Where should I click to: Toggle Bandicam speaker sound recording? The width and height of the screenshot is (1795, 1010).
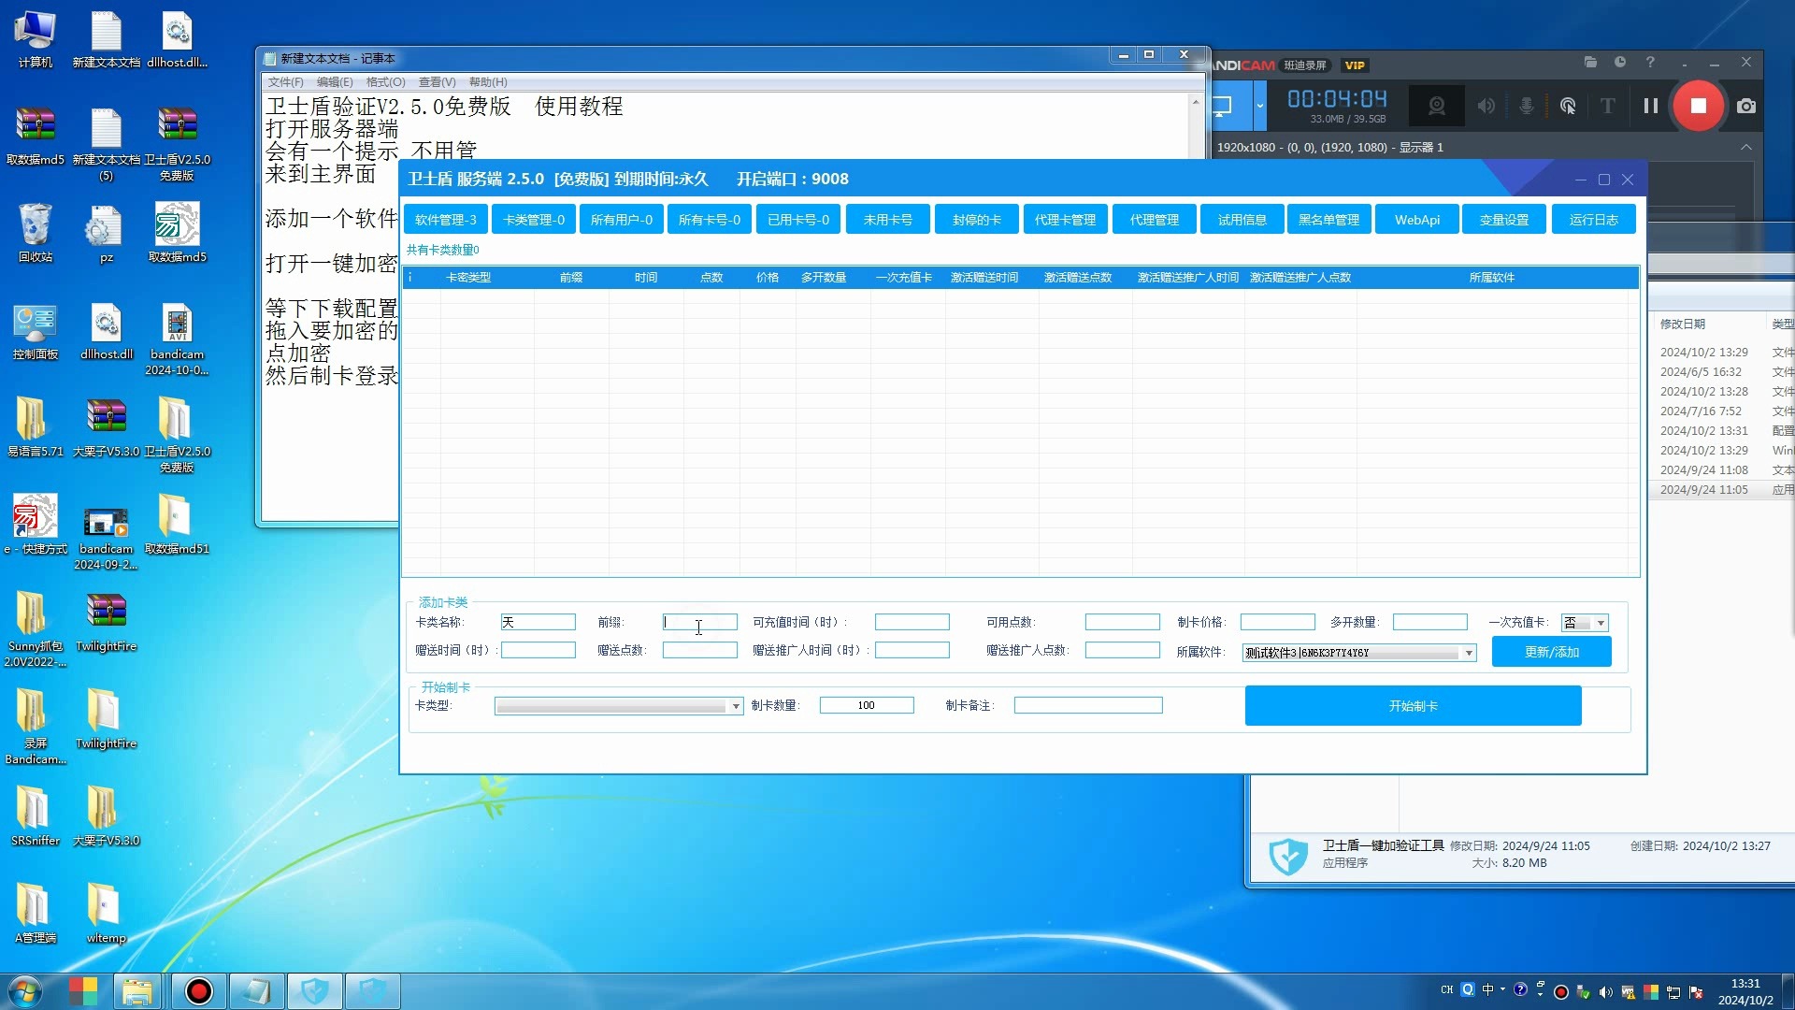click(x=1486, y=106)
